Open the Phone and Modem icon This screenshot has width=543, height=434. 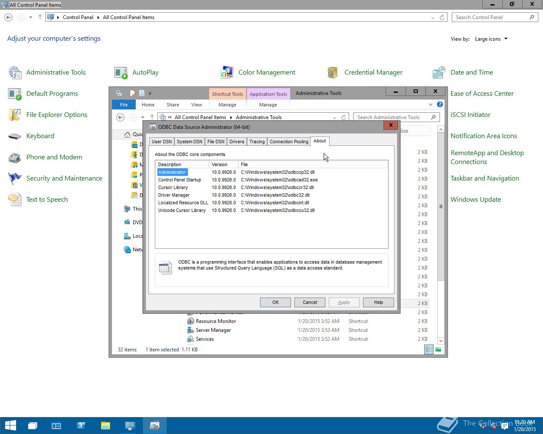[x=15, y=157]
